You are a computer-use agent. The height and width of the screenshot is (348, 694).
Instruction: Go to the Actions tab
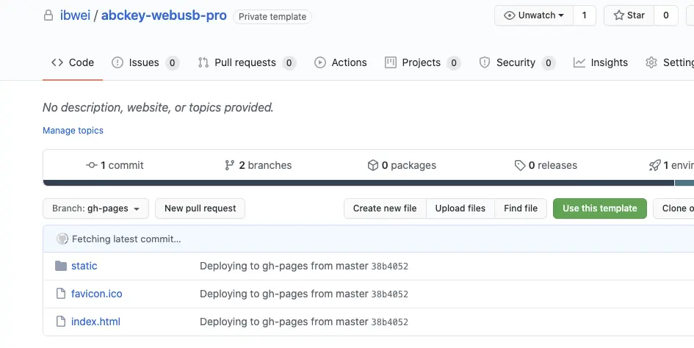(341, 62)
